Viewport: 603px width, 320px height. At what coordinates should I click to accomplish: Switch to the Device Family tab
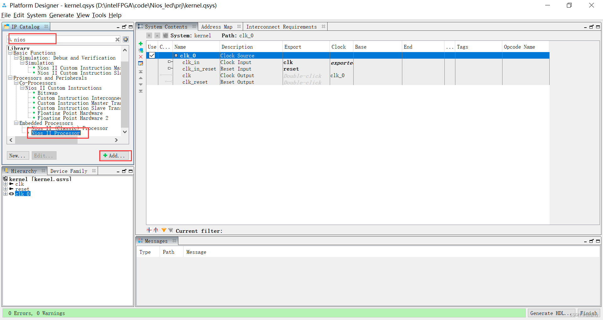69,171
